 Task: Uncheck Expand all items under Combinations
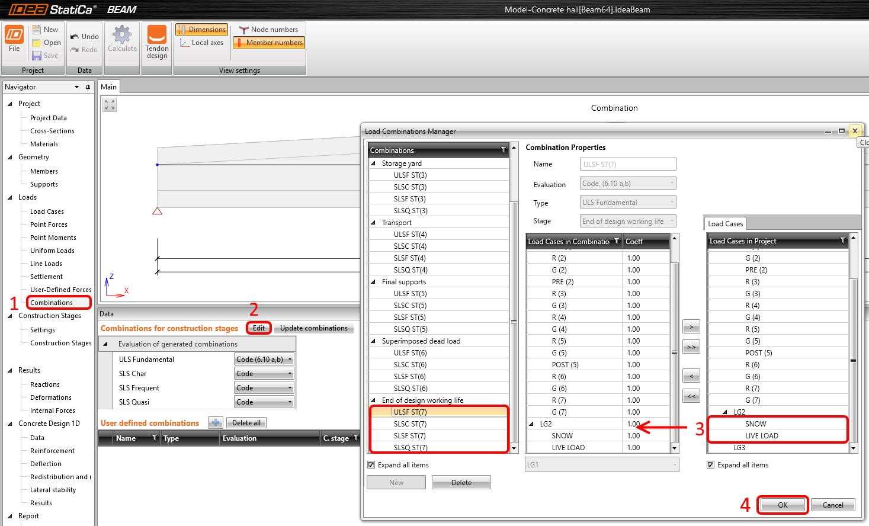(371, 465)
